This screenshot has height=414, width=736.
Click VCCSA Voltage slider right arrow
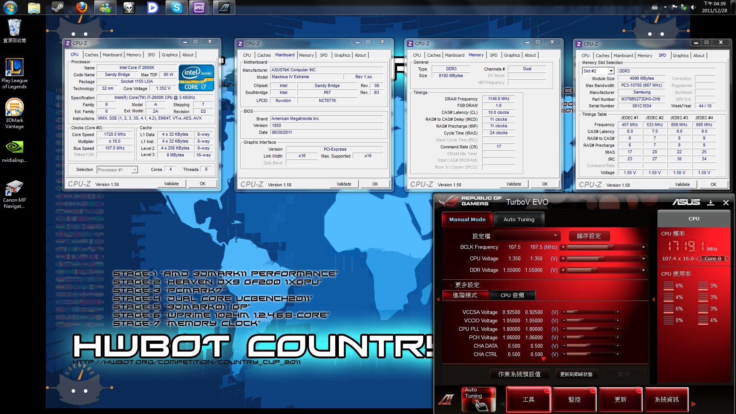(x=618, y=312)
